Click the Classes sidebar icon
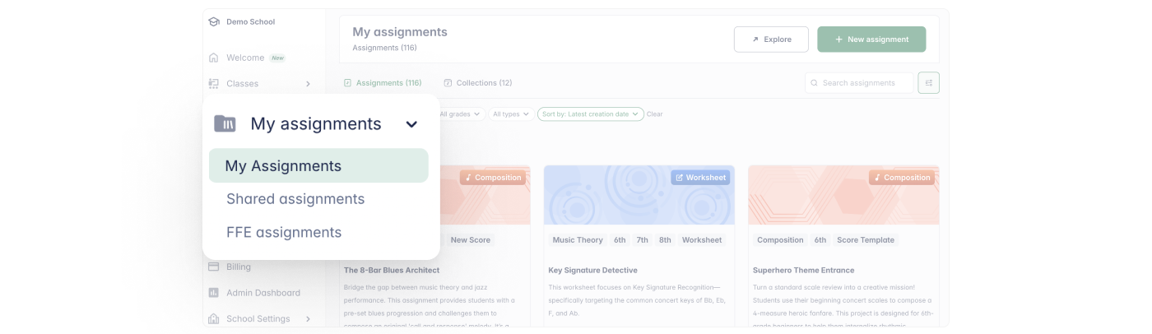The image size is (1152, 334). coord(214,84)
